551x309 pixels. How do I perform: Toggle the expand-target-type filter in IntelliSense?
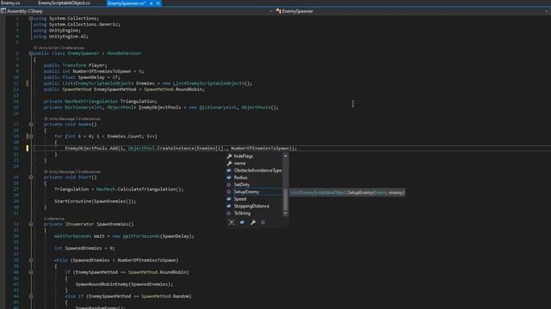(232, 222)
